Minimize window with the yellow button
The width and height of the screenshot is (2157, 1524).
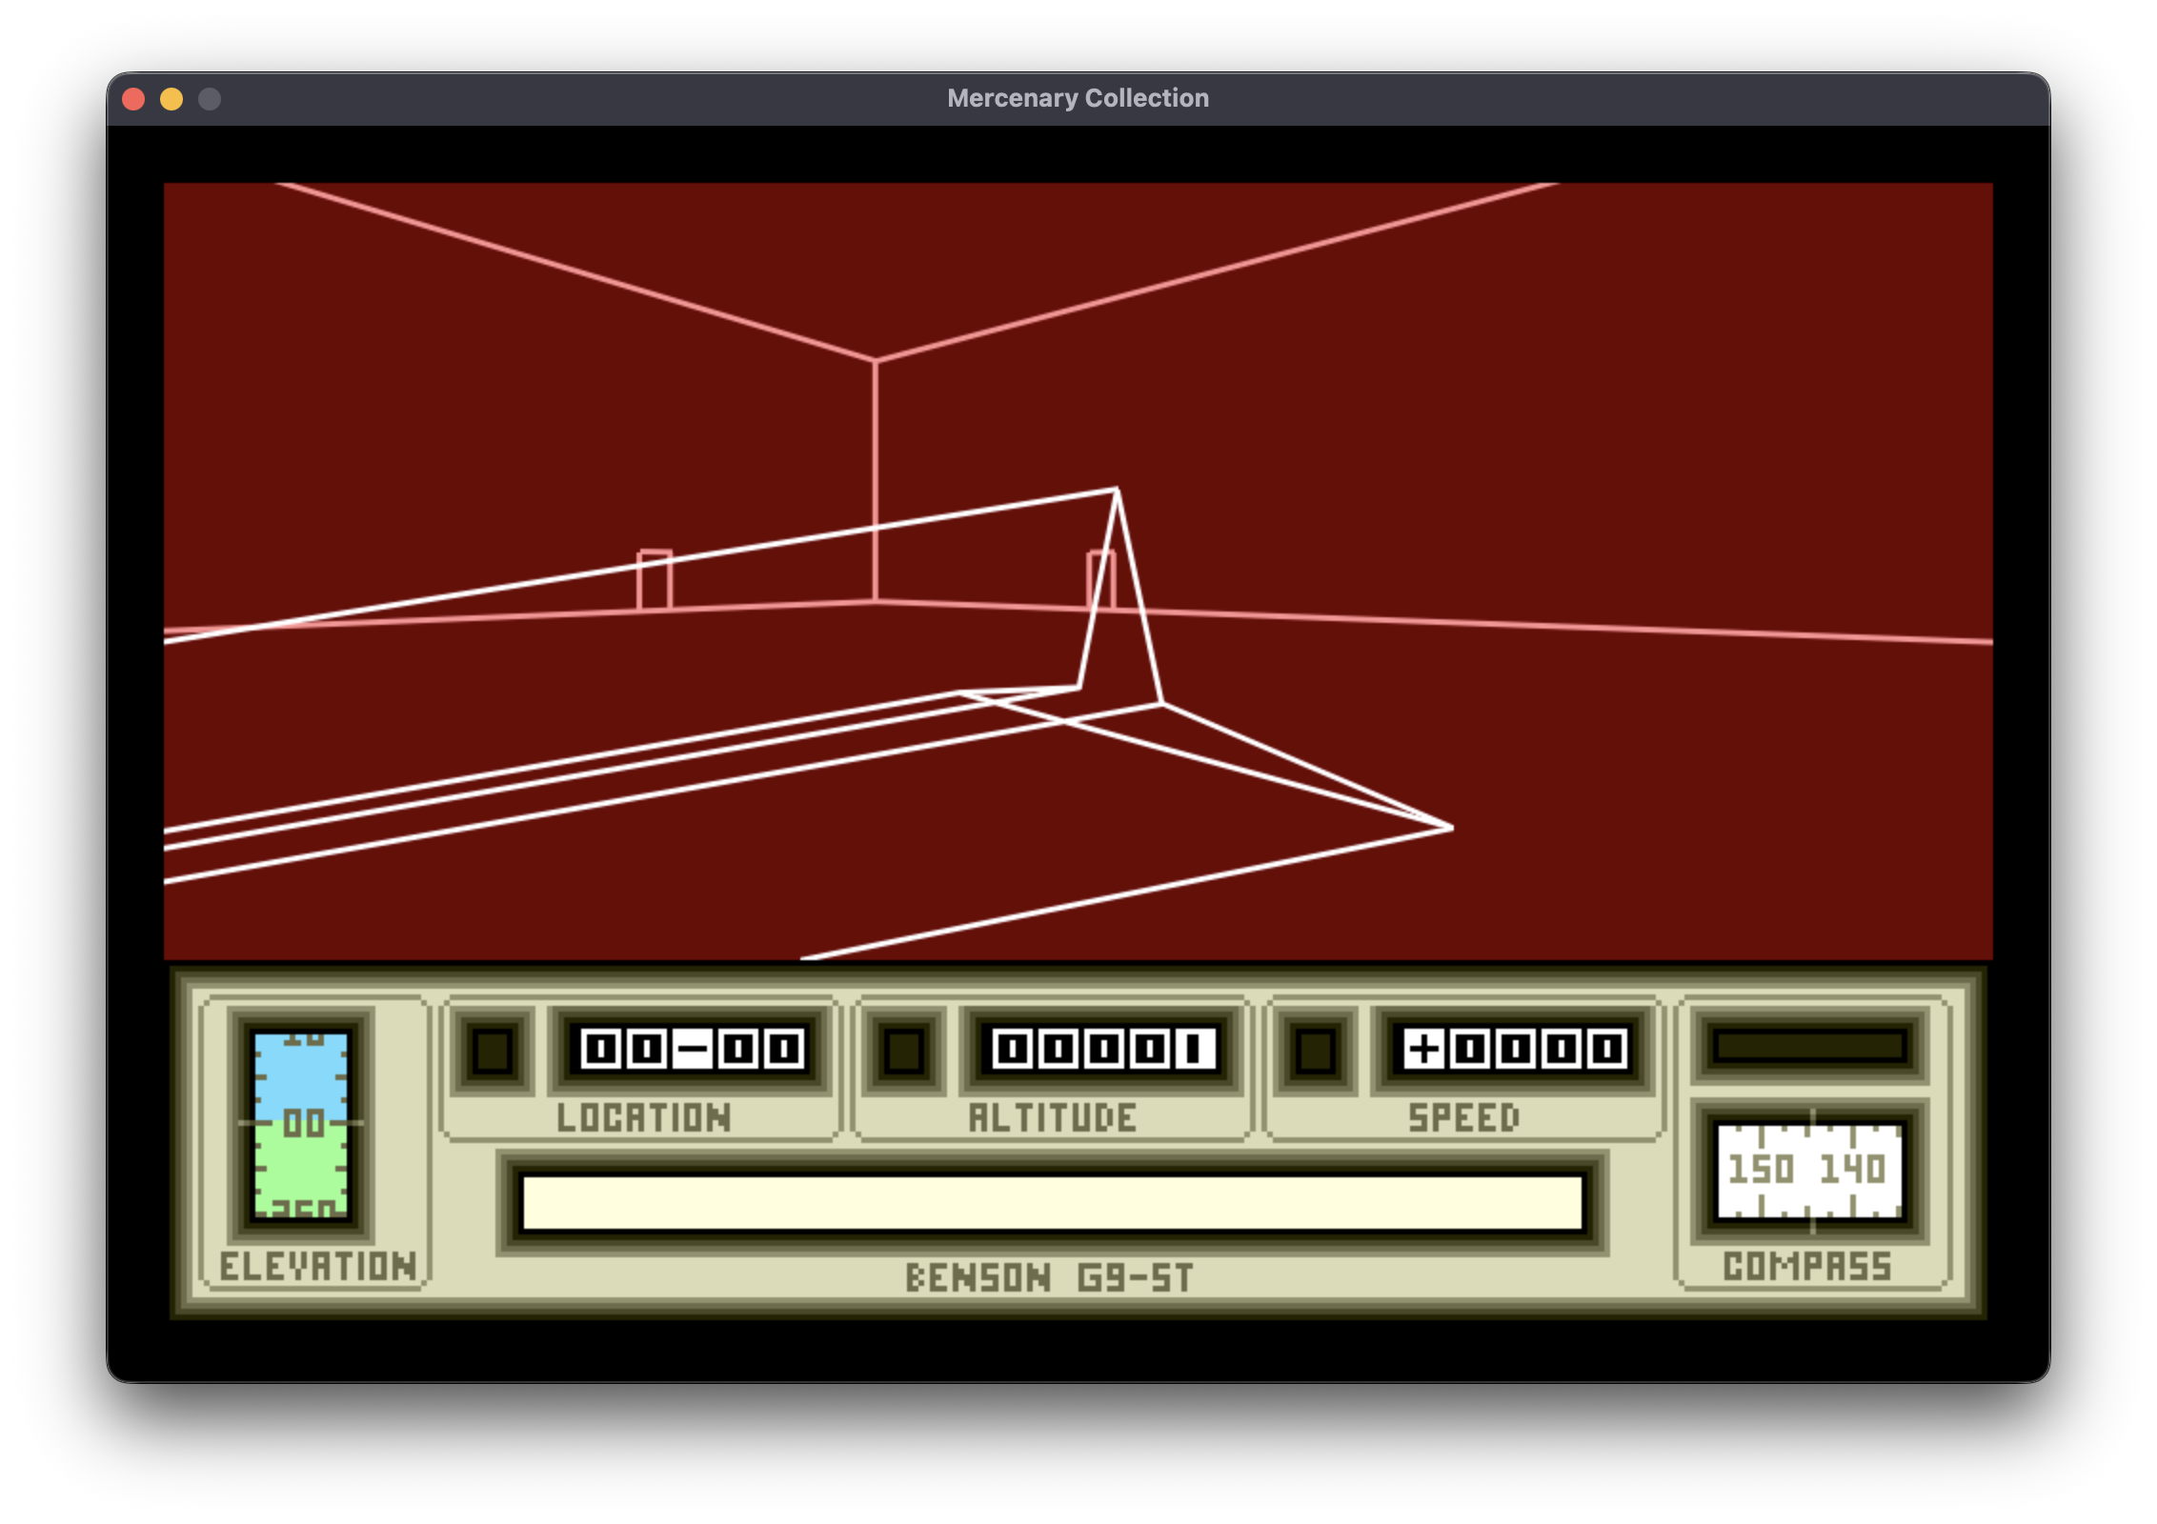point(171,99)
